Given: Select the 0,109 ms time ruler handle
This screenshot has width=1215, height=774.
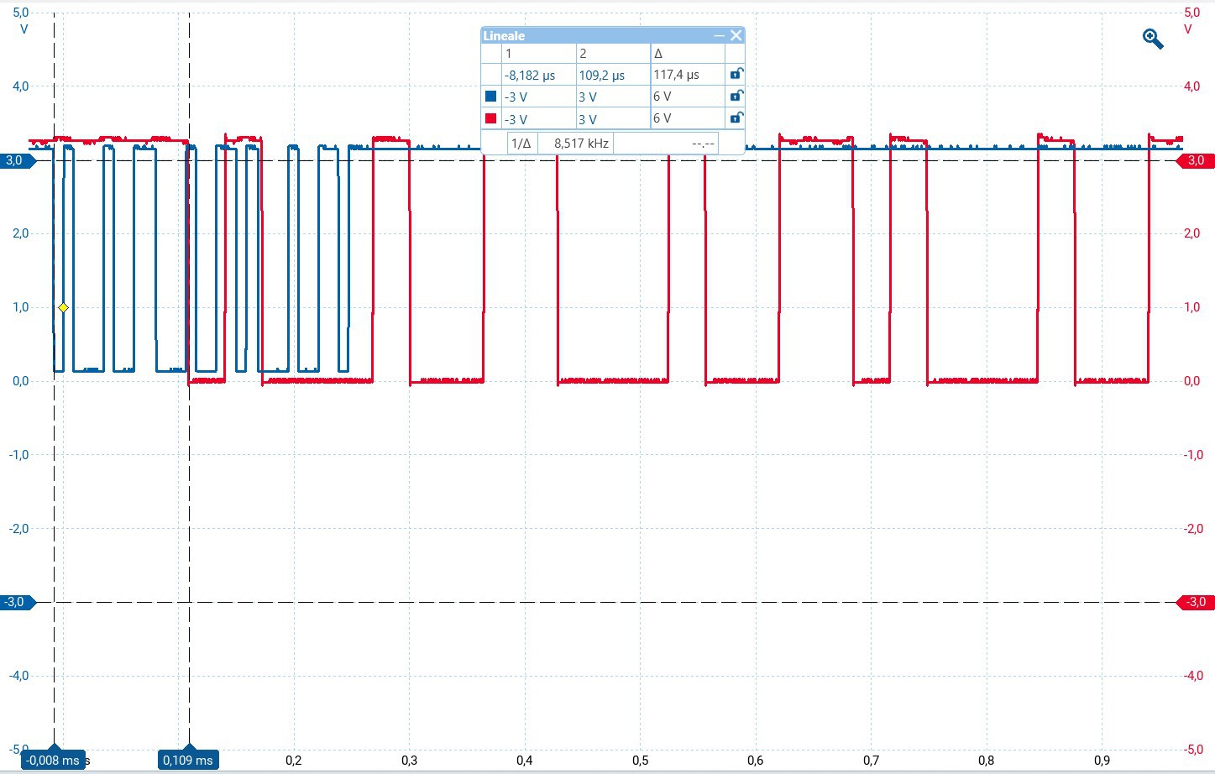Looking at the screenshot, I should (188, 760).
